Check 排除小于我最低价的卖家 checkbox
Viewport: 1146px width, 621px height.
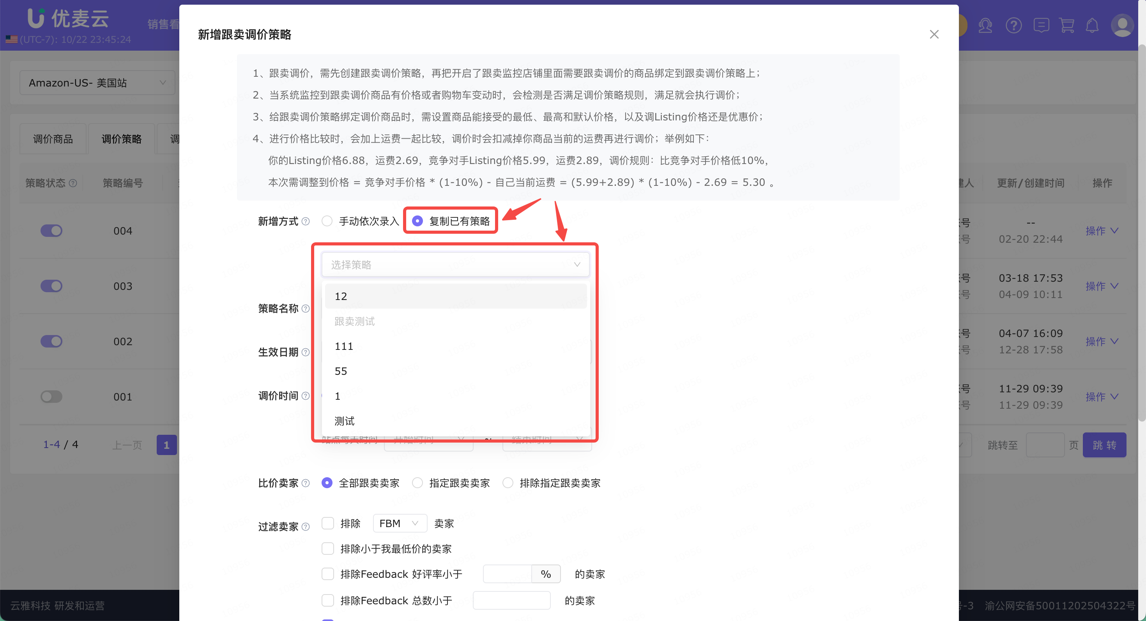328,549
